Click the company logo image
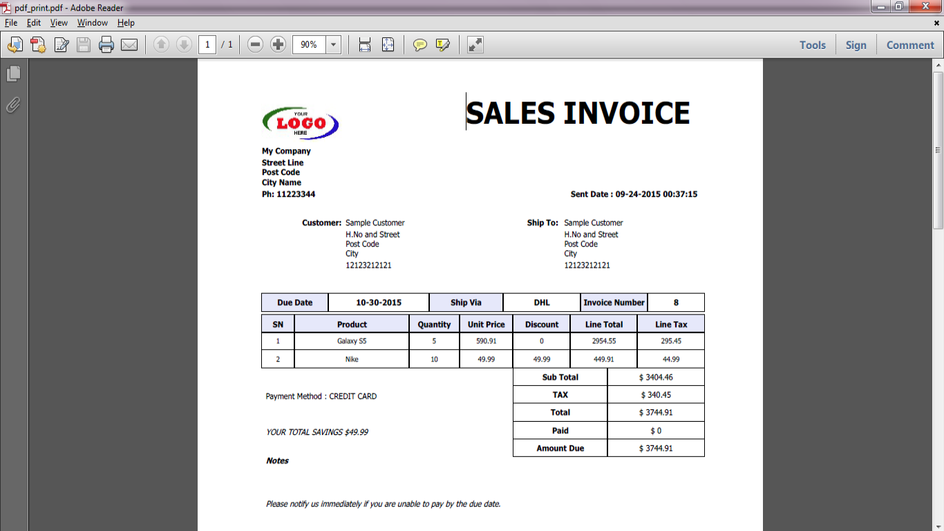 coord(300,124)
